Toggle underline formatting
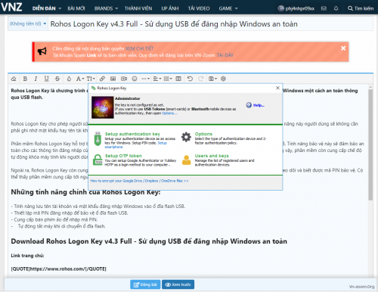The width and height of the screenshot is (378, 292). 46,79
